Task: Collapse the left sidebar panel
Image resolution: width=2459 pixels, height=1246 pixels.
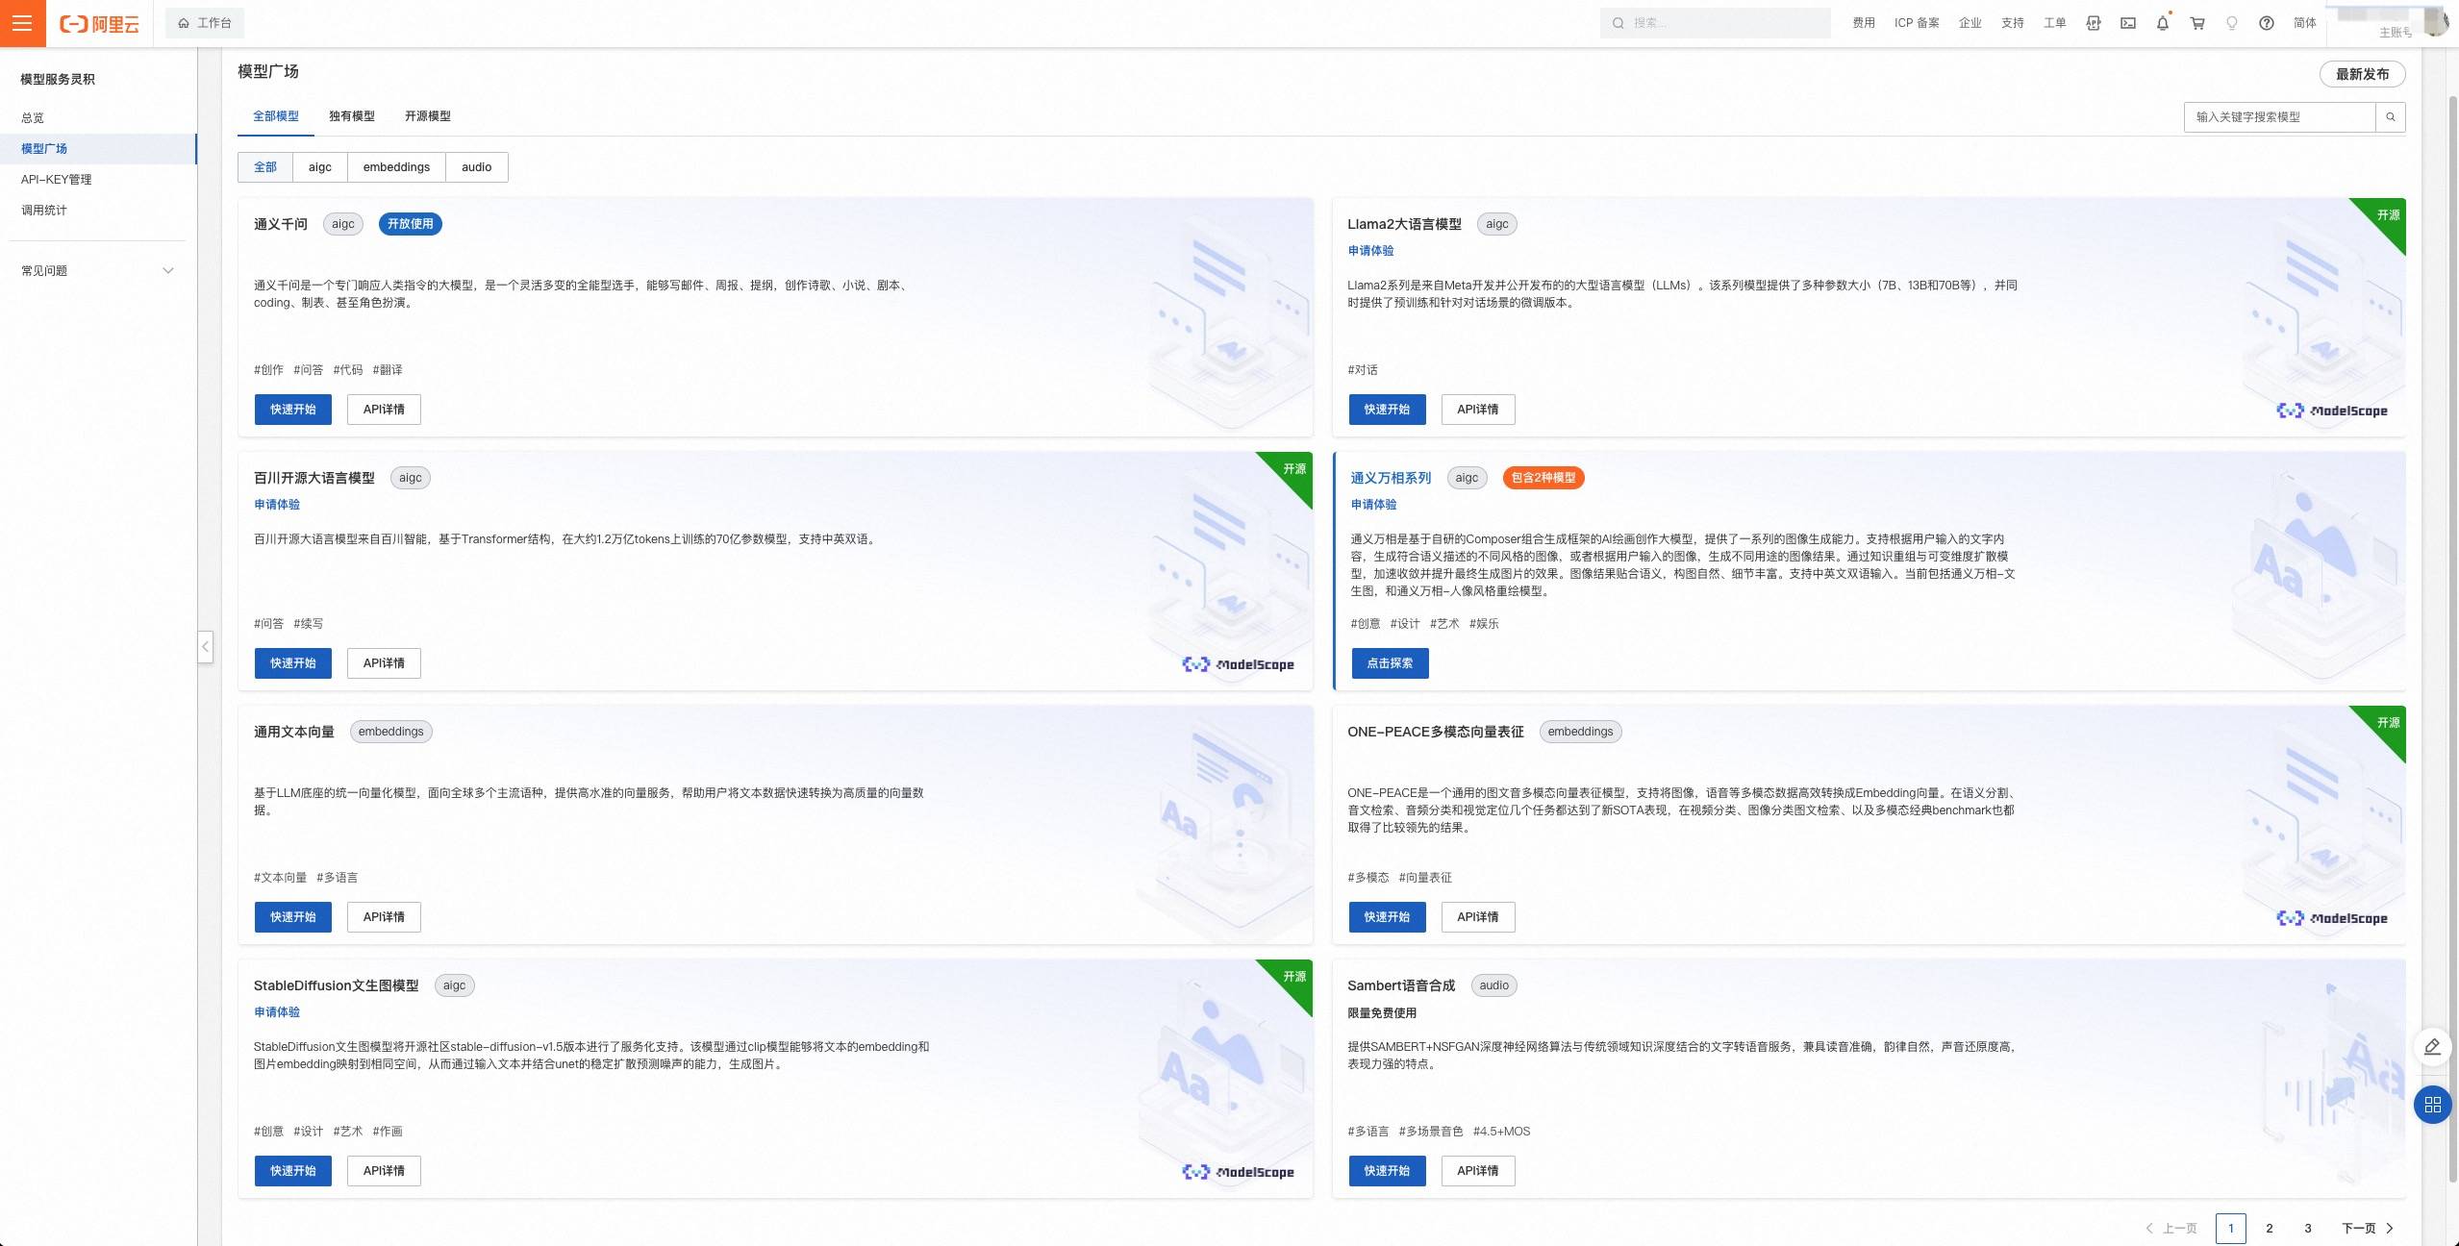Action: [205, 646]
